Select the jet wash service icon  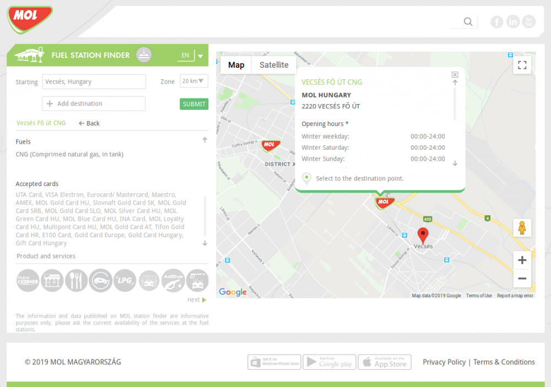click(x=197, y=281)
